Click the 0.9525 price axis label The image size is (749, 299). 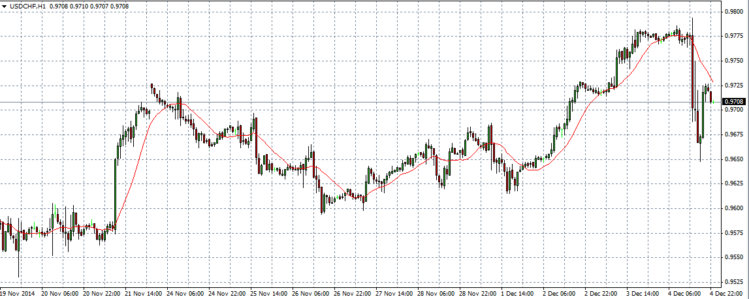[x=733, y=282]
